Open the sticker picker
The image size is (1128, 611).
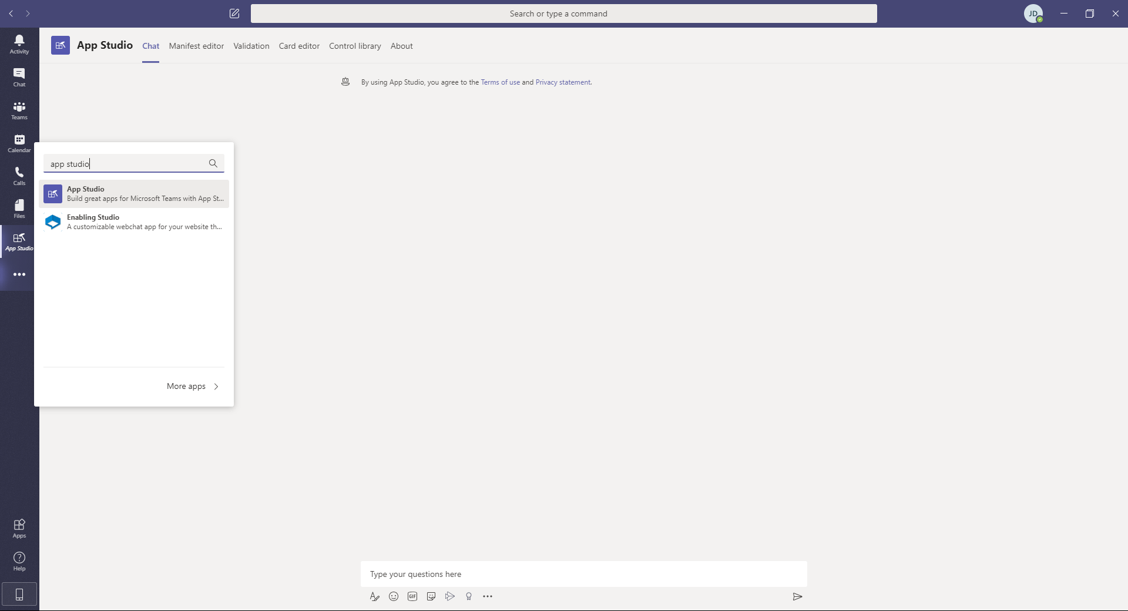[431, 596]
